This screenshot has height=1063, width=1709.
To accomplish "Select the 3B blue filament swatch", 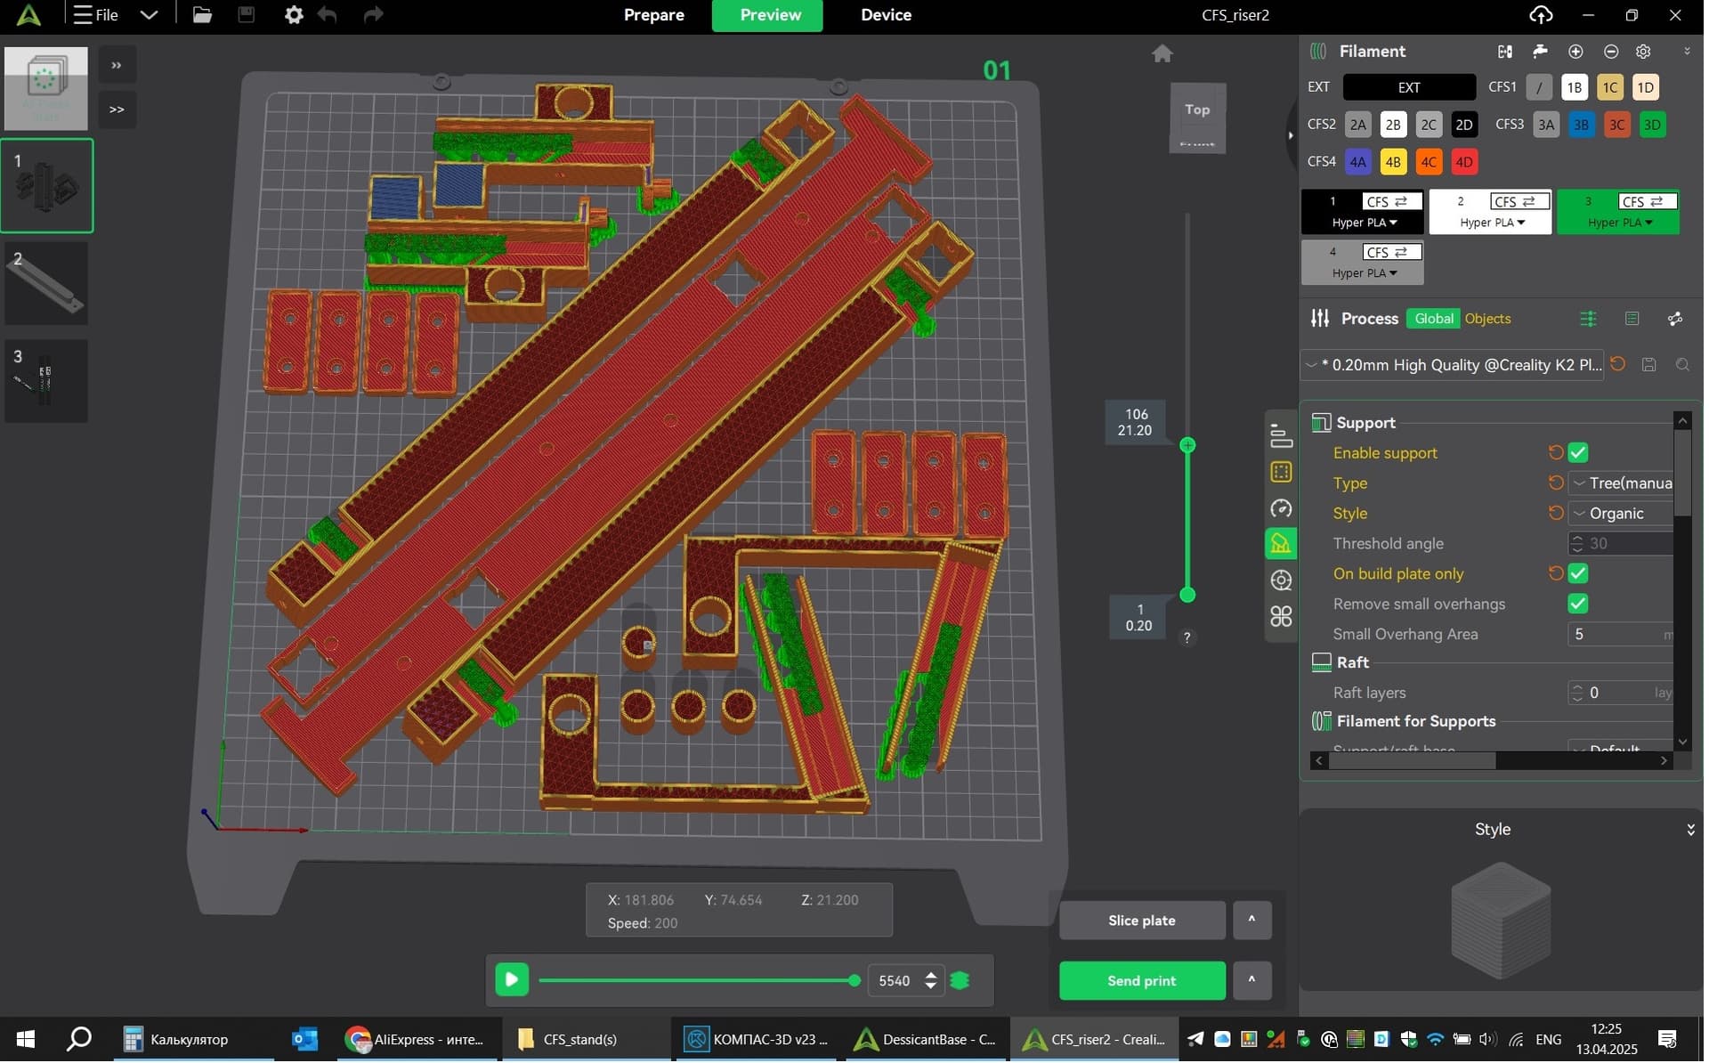I will [1582, 125].
